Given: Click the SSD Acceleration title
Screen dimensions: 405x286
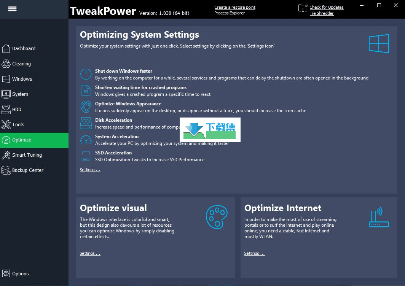Looking at the screenshot, I should (113, 153).
